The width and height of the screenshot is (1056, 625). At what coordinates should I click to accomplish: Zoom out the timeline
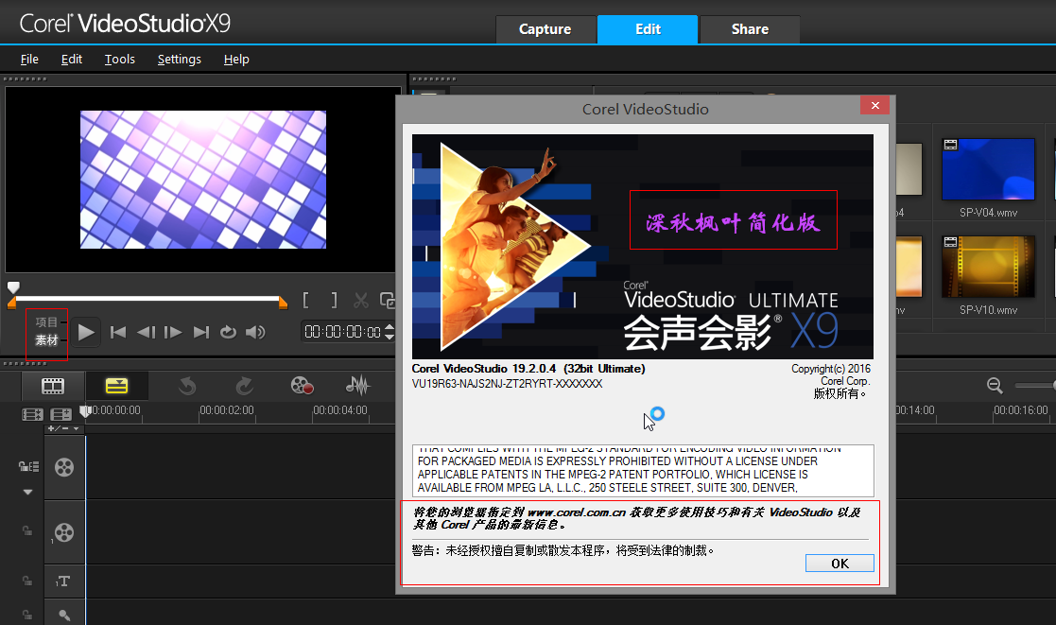click(x=995, y=385)
